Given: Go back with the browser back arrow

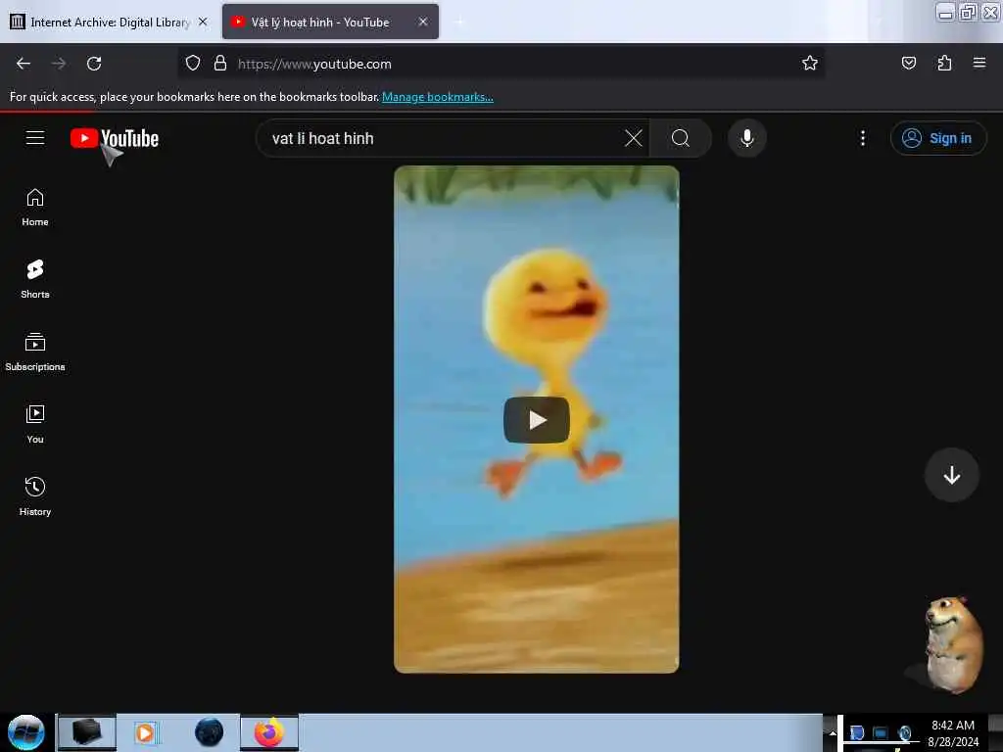Looking at the screenshot, I should (x=24, y=64).
